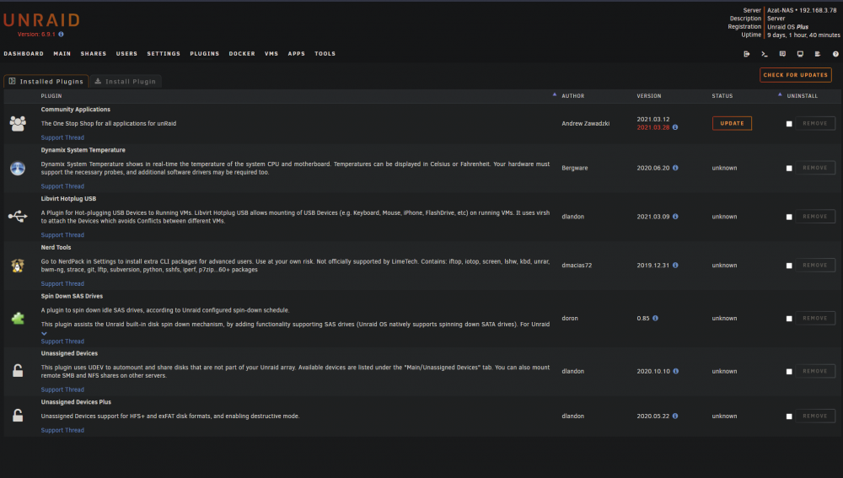Expand the Spin Down SAS Drives description chevron
This screenshot has height=478, width=843.
44,333
